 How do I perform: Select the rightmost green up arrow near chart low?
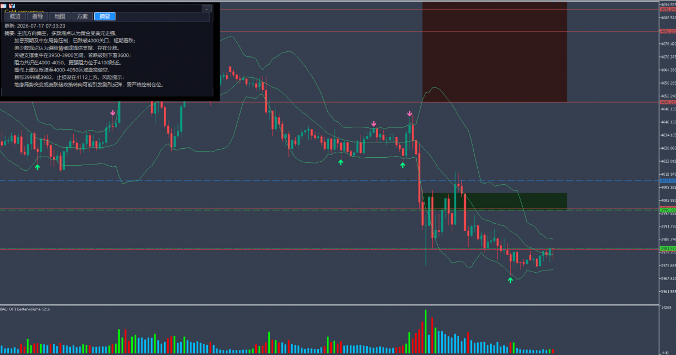pos(510,279)
